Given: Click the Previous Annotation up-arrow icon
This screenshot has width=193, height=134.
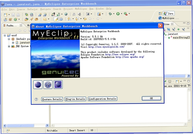Looking at the screenshot, I should (x=77, y=19).
